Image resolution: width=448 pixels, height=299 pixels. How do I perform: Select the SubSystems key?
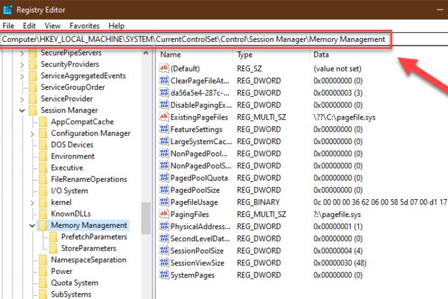[x=71, y=294]
